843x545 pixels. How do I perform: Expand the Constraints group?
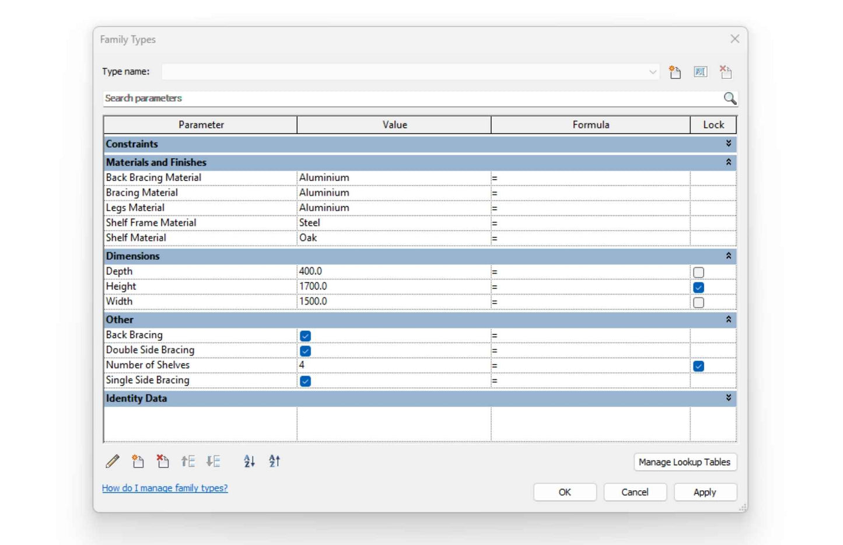(728, 144)
